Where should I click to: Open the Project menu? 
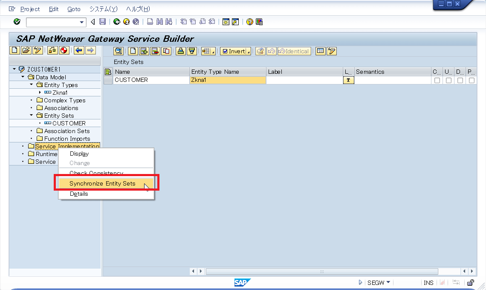30,9
